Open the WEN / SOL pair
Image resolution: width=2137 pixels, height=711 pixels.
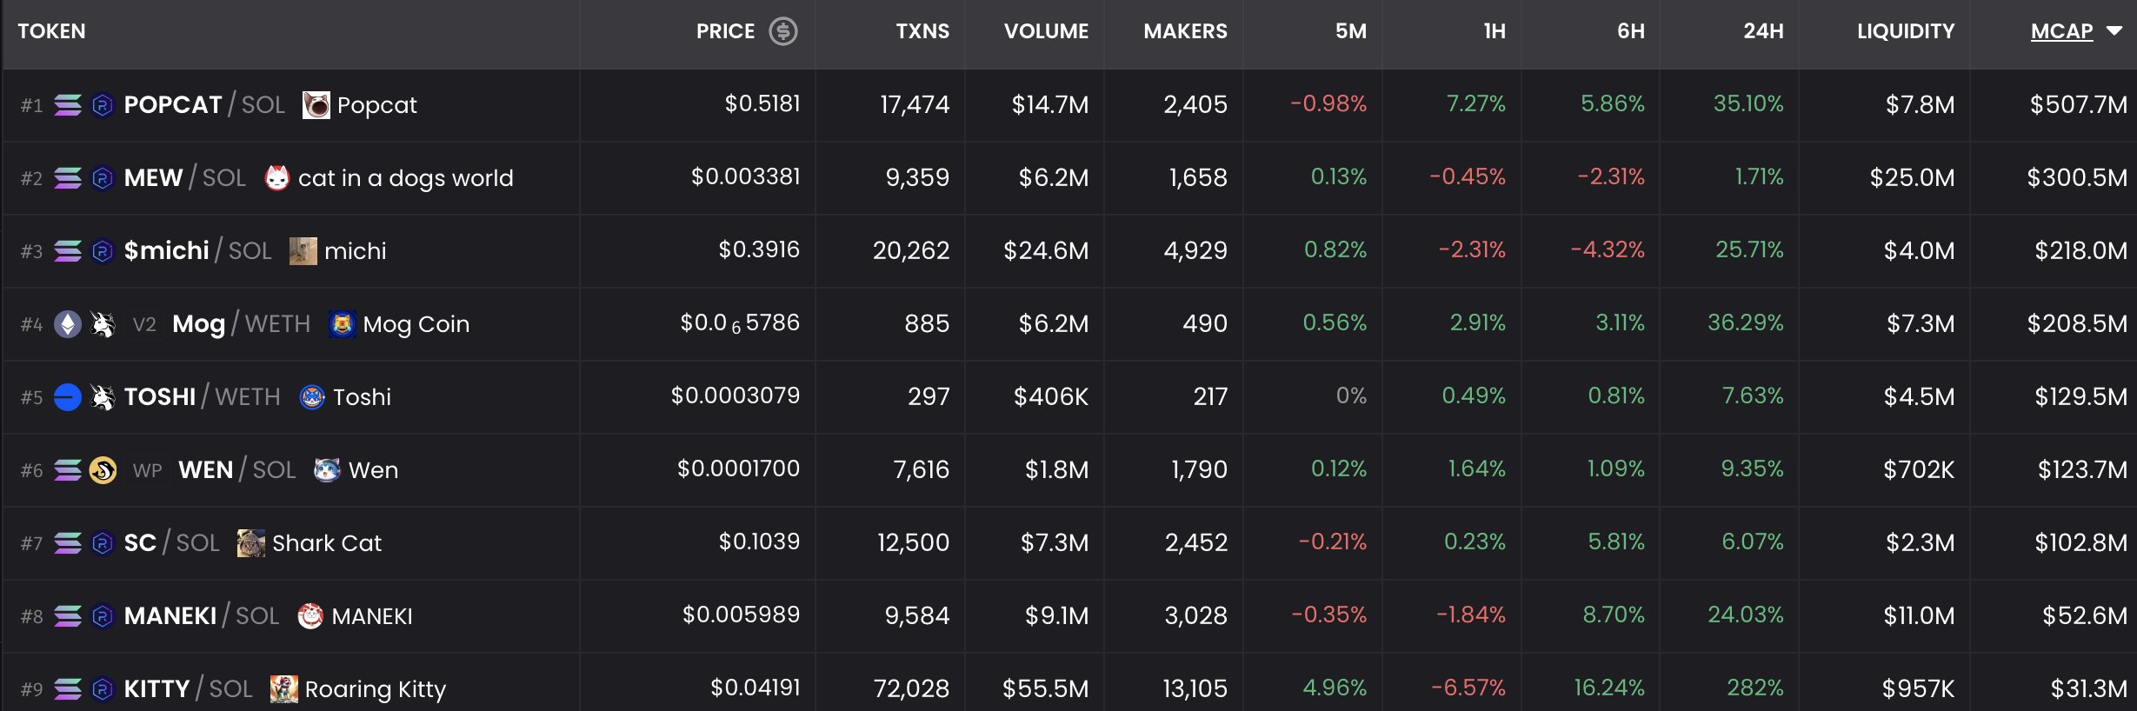(237, 470)
